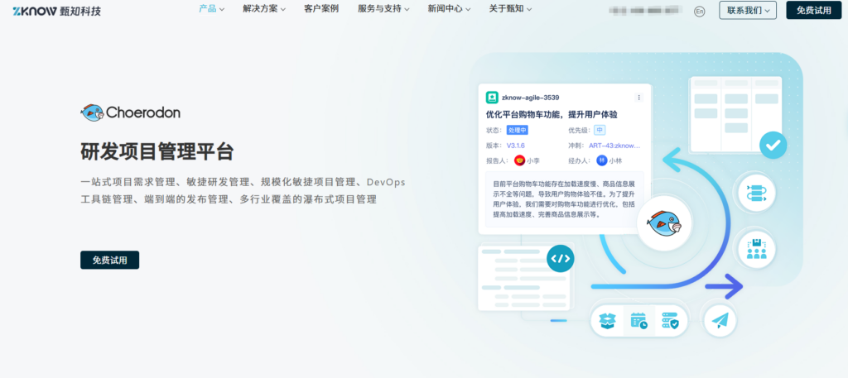This screenshot has height=378, width=848.
Task: Open the 联系我们 dropdown button
Action: tap(748, 10)
